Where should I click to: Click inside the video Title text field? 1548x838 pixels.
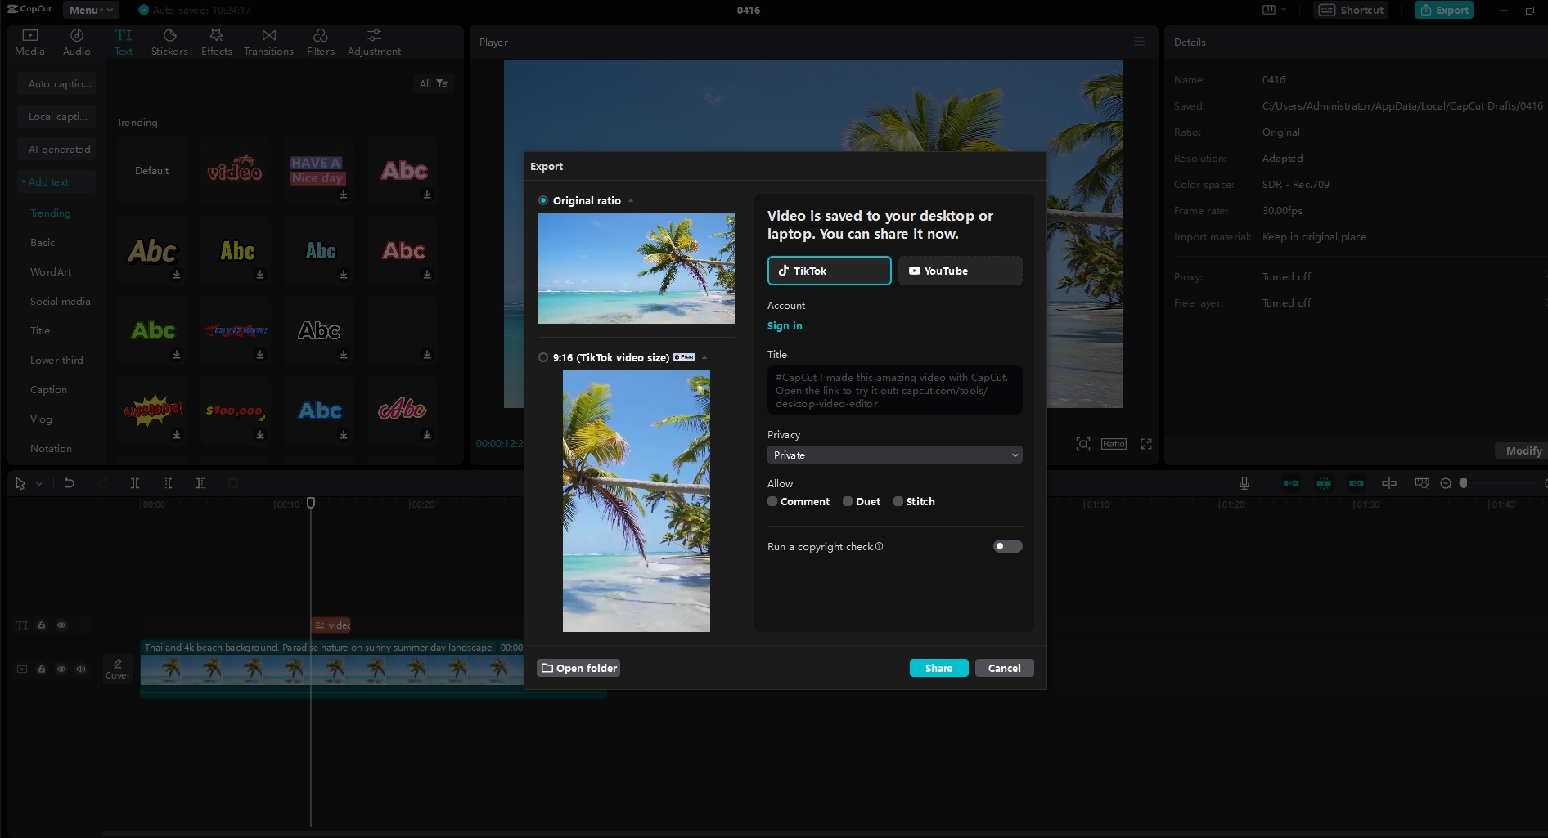[894, 390]
